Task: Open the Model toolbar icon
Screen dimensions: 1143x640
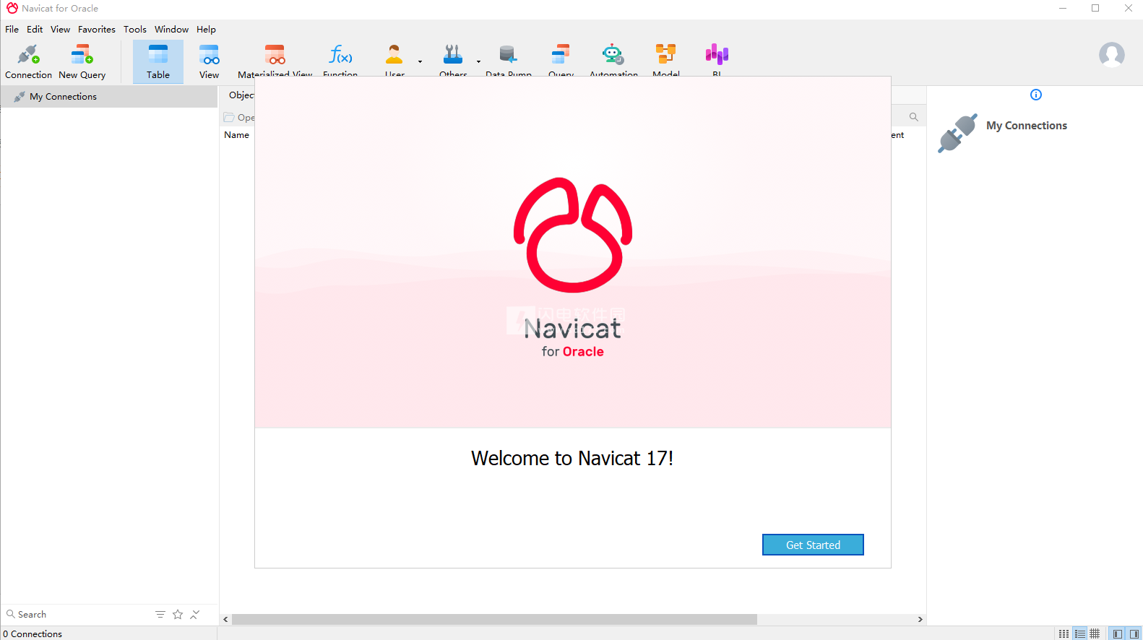Action: coord(665,58)
